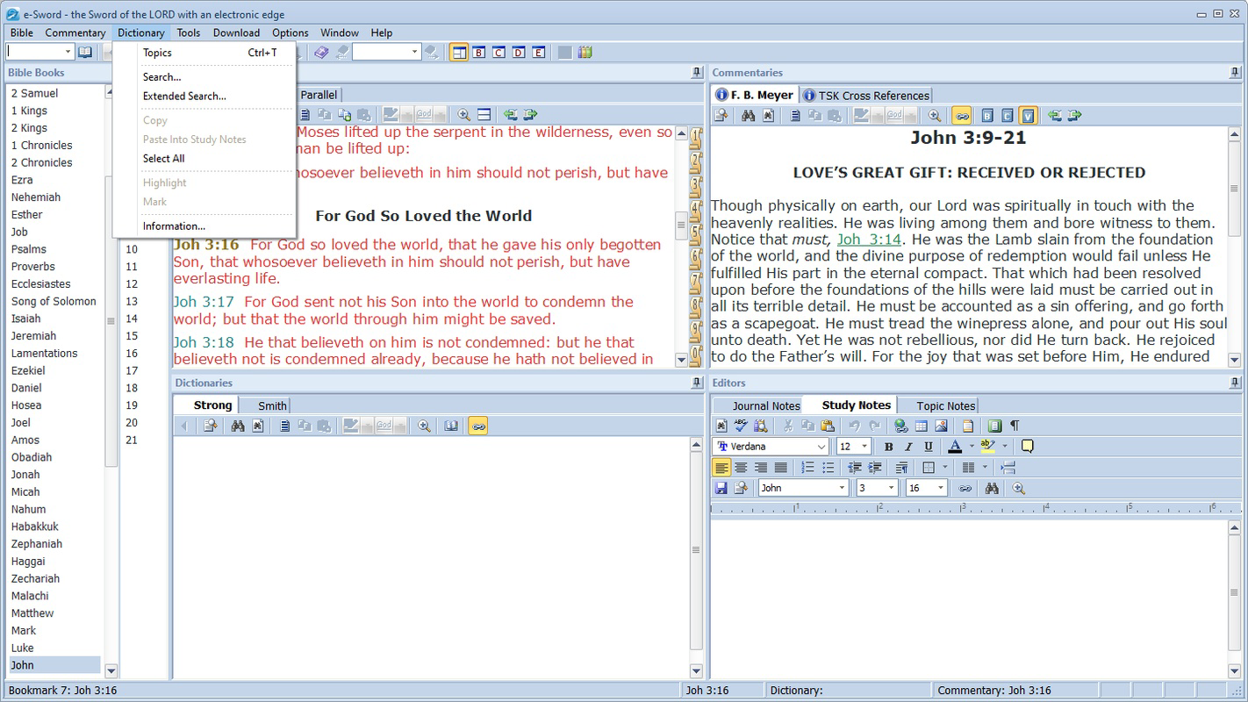Toggle center alignment in the editor
The image size is (1248, 702).
click(x=741, y=468)
